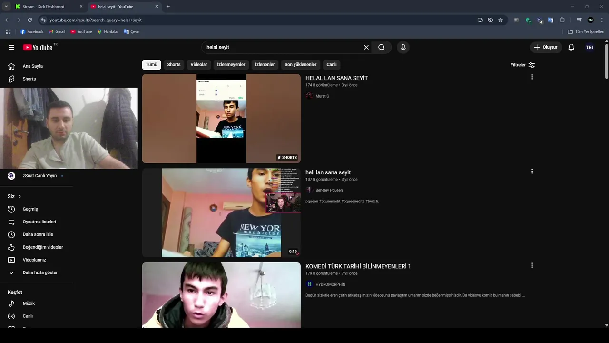Select the Canlı filter chip

332,64
